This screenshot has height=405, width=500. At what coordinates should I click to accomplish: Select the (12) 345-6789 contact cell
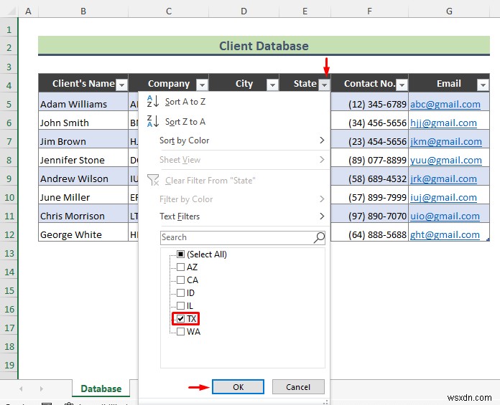(369, 102)
